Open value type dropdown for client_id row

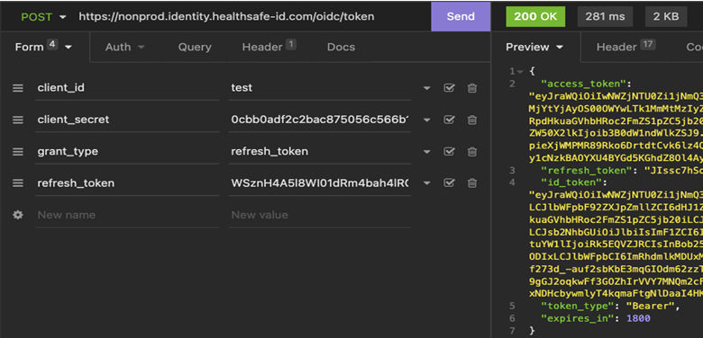click(x=427, y=88)
